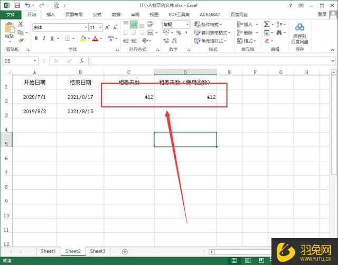This screenshot has width=338, height=265.
Task: Increase decimal places icon
Action: (166, 41)
